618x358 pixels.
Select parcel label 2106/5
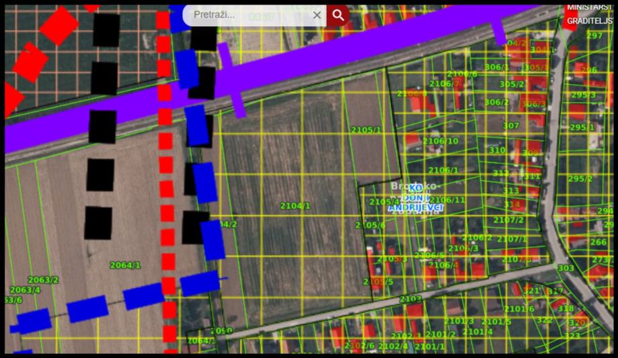pyautogui.click(x=429, y=256)
